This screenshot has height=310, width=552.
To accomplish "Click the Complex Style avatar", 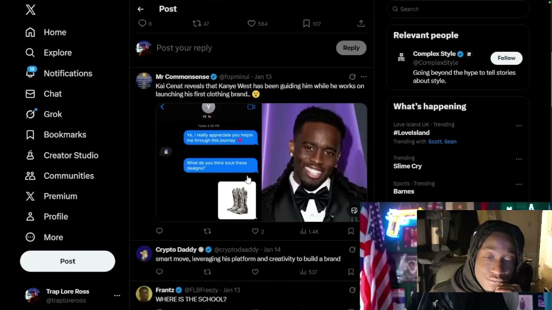I will click(401, 58).
